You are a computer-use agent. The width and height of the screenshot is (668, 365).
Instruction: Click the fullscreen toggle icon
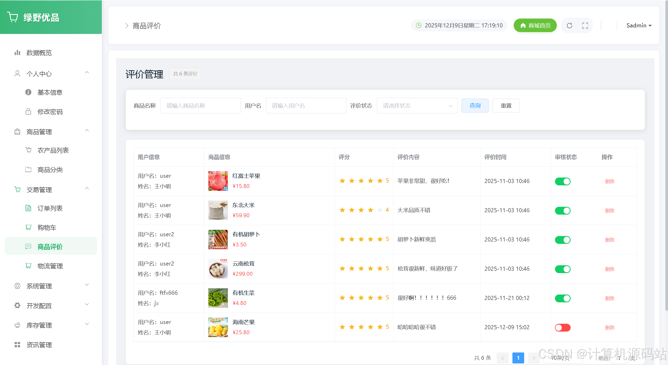(x=585, y=25)
